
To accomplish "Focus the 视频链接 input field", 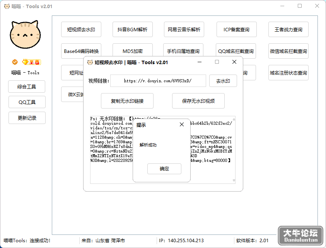I will tap(158, 81).
